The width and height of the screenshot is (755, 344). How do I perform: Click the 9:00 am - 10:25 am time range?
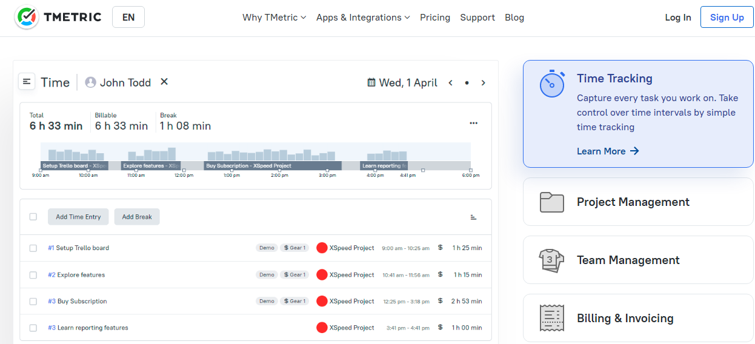pos(405,248)
